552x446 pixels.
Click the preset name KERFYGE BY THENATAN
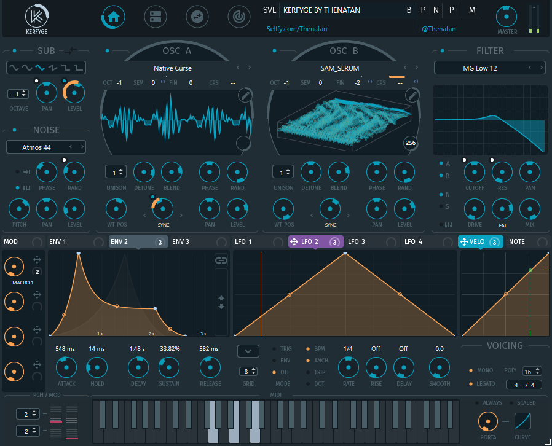[321, 10]
